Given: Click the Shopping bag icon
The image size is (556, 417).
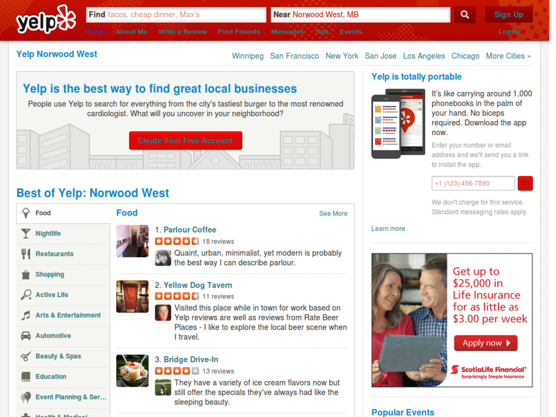Looking at the screenshot, I should [25, 274].
